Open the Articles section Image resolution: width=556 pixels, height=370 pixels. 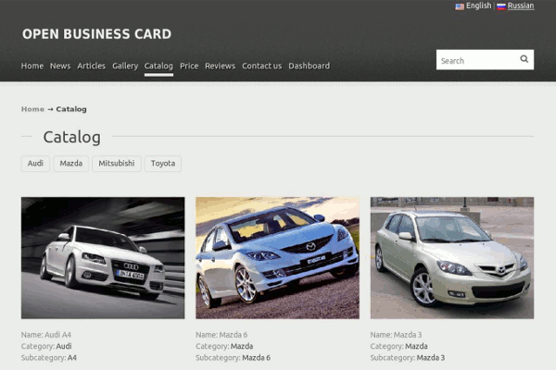pyautogui.click(x=91, y=66)
